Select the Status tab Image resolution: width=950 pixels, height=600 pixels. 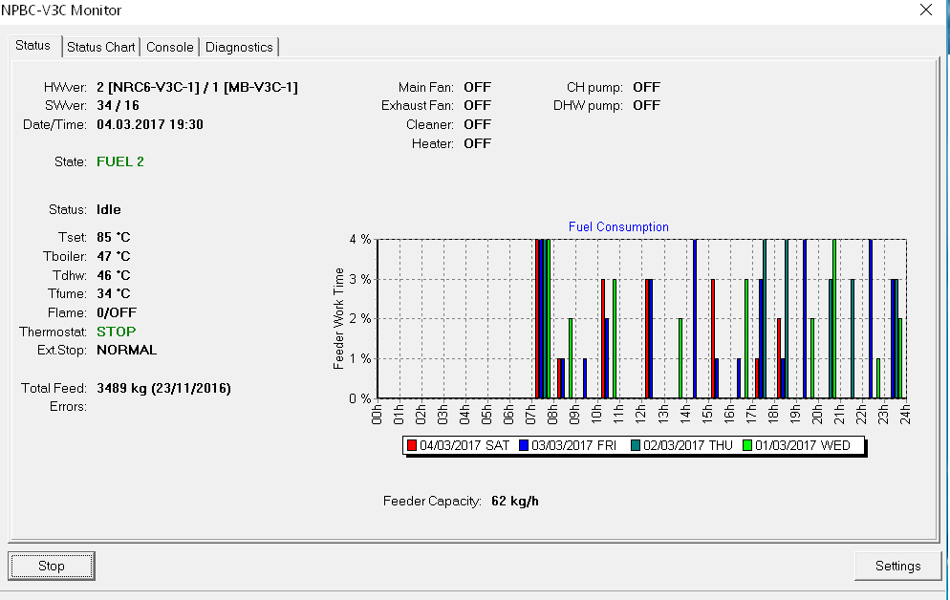click(32, 46)
